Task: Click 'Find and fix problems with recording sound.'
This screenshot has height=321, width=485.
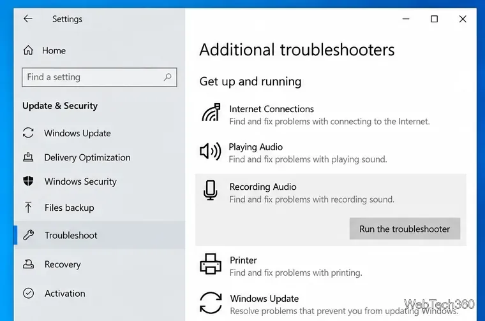Action: pyautogui.click(x=312, y=199)
